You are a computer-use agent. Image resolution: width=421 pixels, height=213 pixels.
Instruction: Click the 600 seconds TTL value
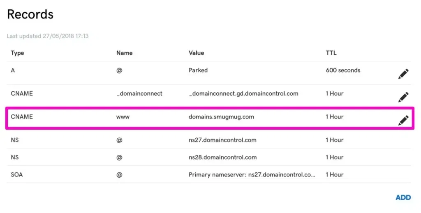coord(343,70)
